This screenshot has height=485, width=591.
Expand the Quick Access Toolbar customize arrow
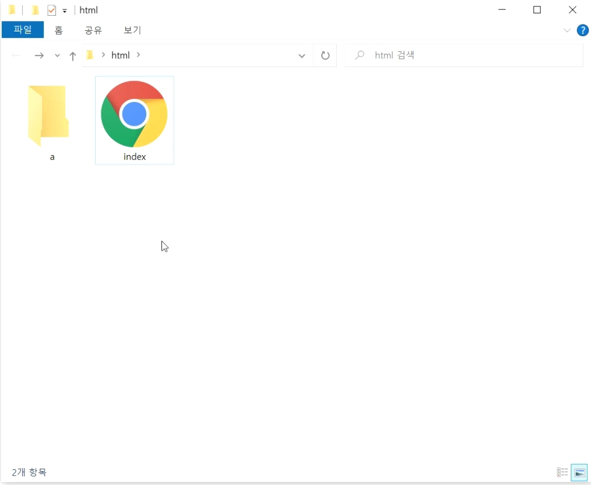coord(65,11)
